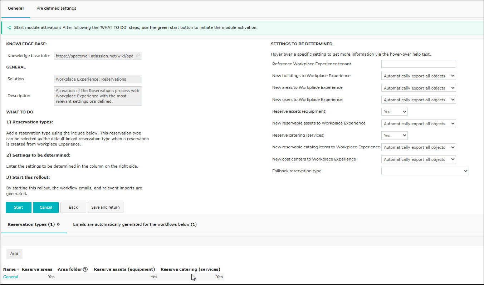Open New areas to Workplace Experience dropdown
The width and height of the screenshot is (484, 285).
[x=419, y=88]
